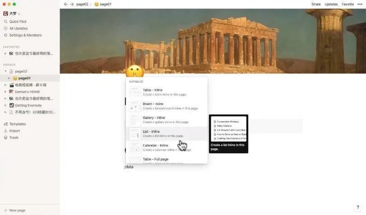Viewport: 366px width, 215px height.
Task: Click the clapperboard icon of 电商短视频 page
Action: pyautogui.click(x=12, y=85)
